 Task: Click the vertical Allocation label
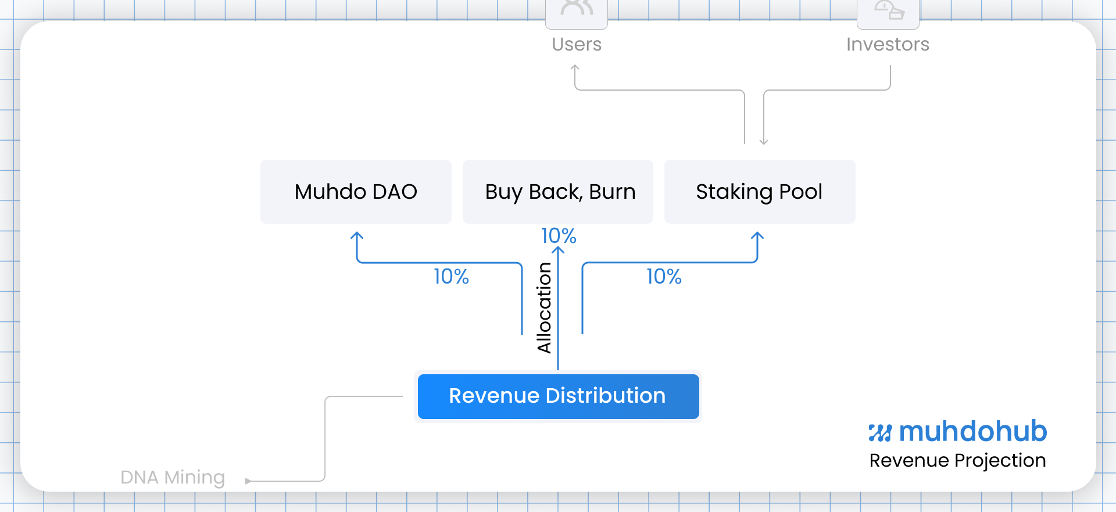click(544, 308)
